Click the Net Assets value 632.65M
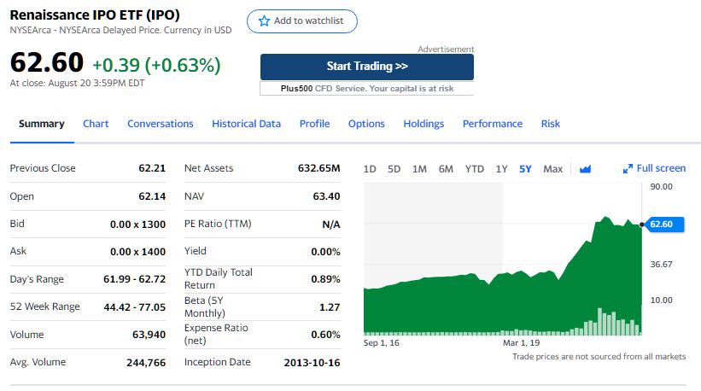Image resolution: width=701 pixels, height=391 pixels. tap(318, 168)
